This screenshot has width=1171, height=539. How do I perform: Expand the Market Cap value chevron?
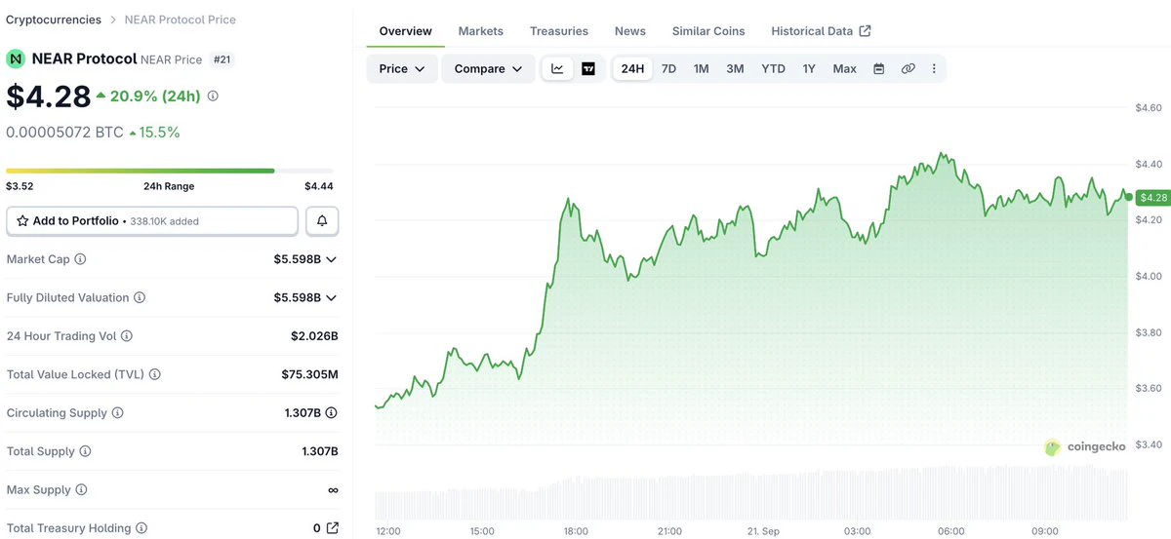click(332, 259)
